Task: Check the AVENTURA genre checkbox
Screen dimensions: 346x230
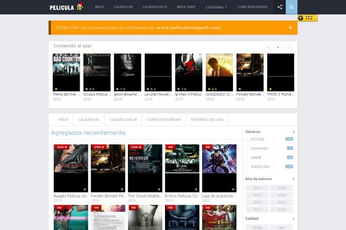Action: coord(247,167)
